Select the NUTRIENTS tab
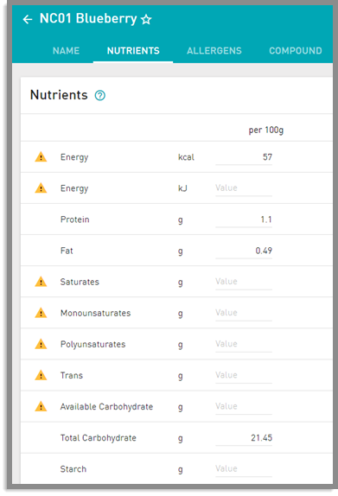Screen dimensions: 338x496 133,51
